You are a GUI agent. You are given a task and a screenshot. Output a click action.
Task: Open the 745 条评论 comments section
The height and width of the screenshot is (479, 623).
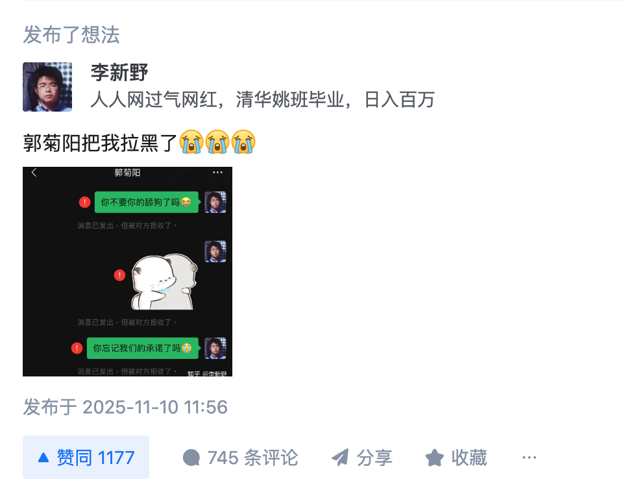click(x=240, y=458)
